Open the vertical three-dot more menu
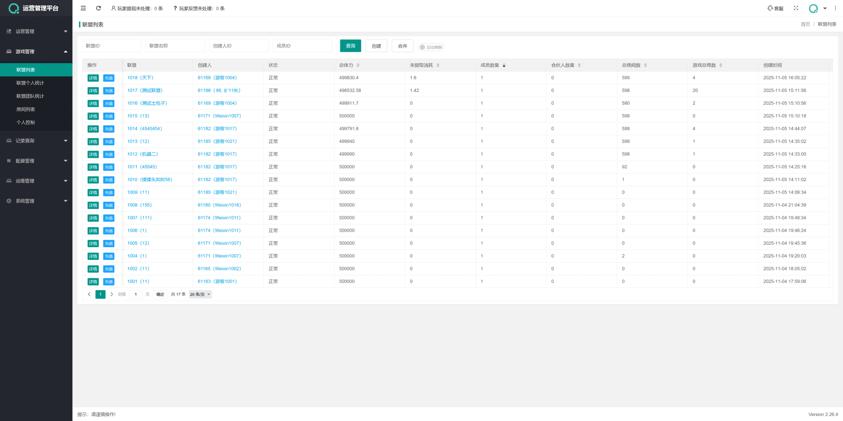This screenshot has height=421, width=843. (x=835, y=8)
